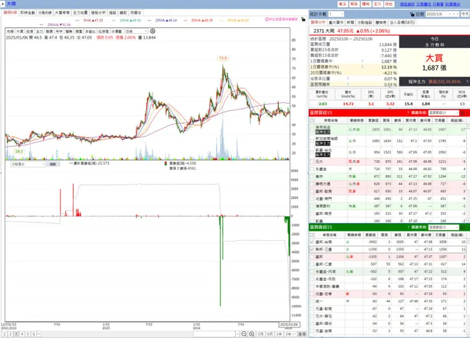Click the 確認 button beside 分點進出 dropdown
470x338 pixels.
point(53,165)
